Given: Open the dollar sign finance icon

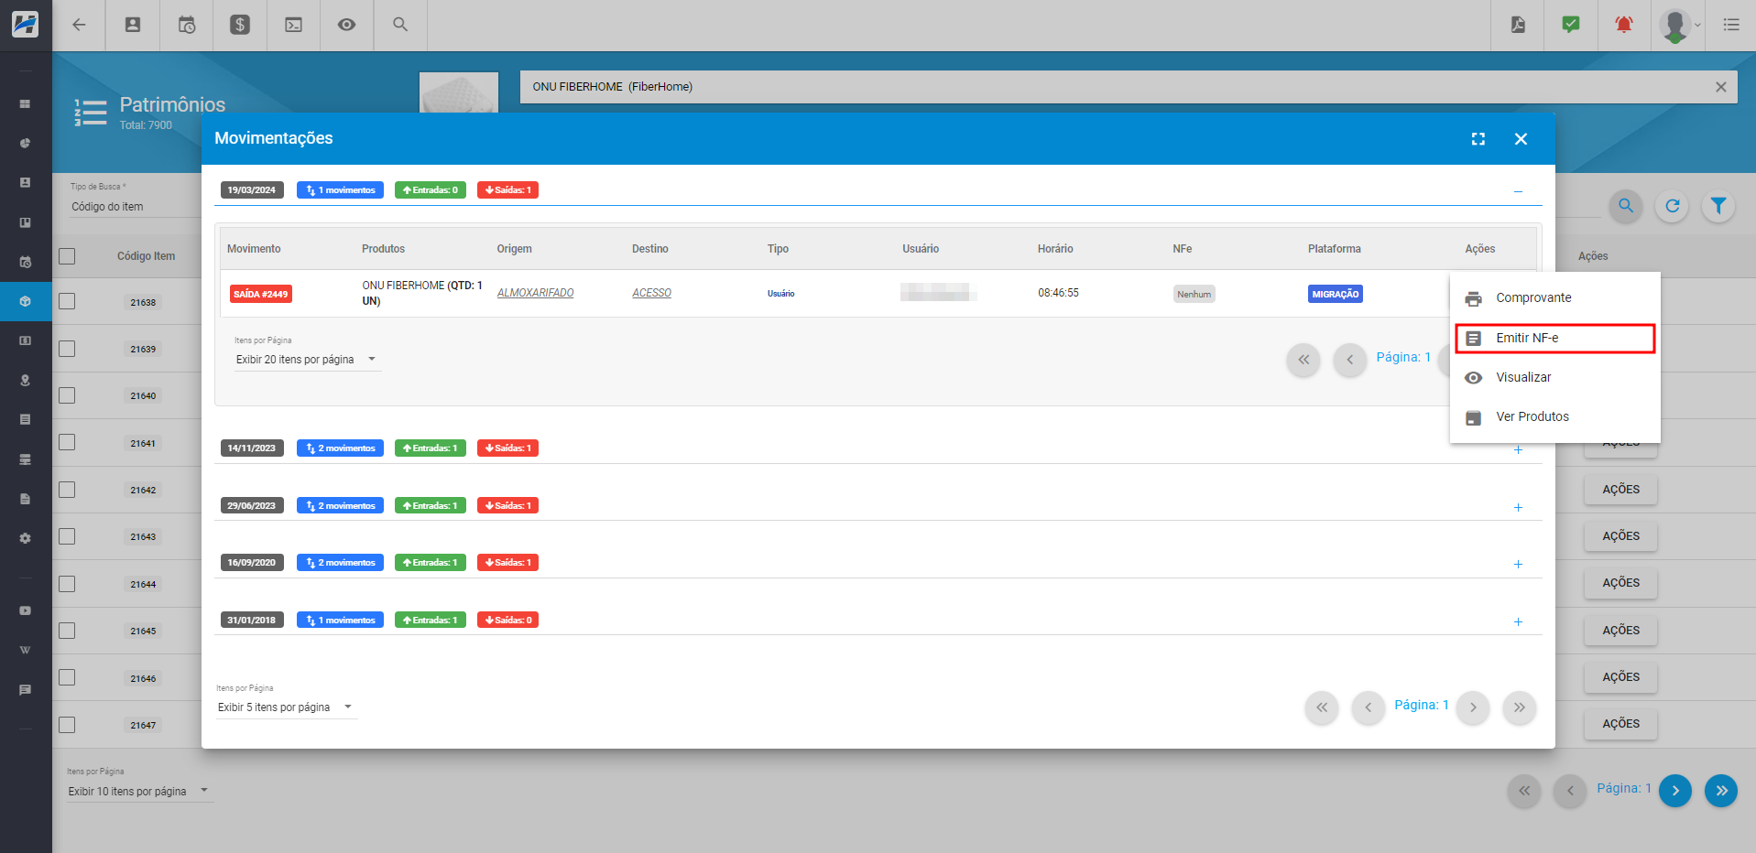Looking at the screenshot, I should pos(240,25).
